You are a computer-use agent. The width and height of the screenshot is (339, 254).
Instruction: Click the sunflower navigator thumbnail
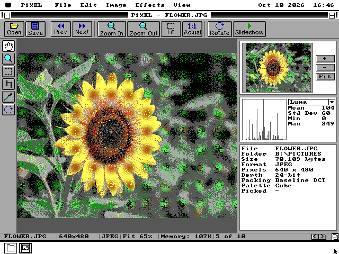click(278, 68)
